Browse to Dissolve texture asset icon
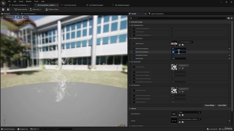Image resolution: width=234 pixels, height=131 pixels. pos(183,92)
